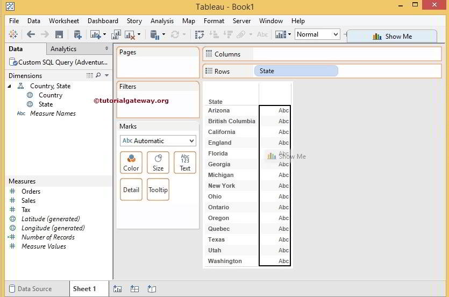Click the State pill on Rows shelf
Viewport: 449px width, 297px height.
pyautogui.click(x=296, y=71)
